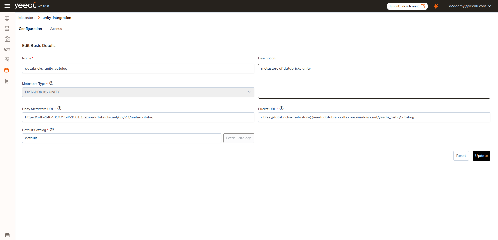Click the Tenant: dev-tenant button
Image resolution: width=498 pixels, height=240 pixels.
(x=407, y=6)
